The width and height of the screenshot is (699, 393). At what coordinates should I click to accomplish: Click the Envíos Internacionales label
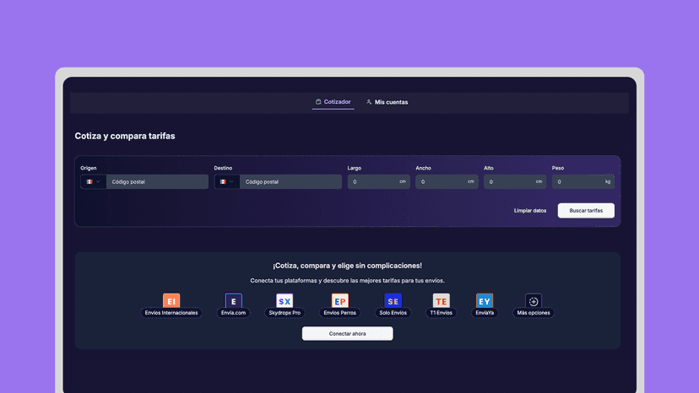click(x=171, y=313)
